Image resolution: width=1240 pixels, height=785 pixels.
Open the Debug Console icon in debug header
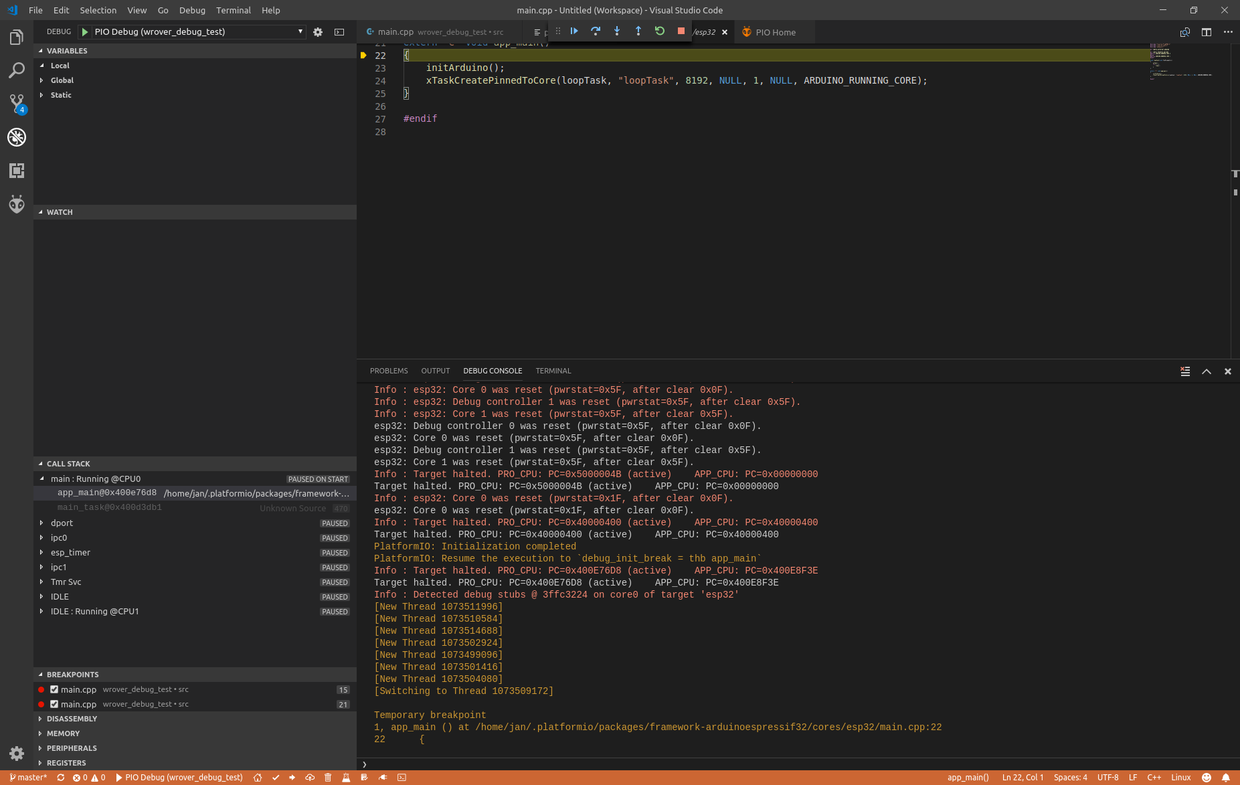339,31
